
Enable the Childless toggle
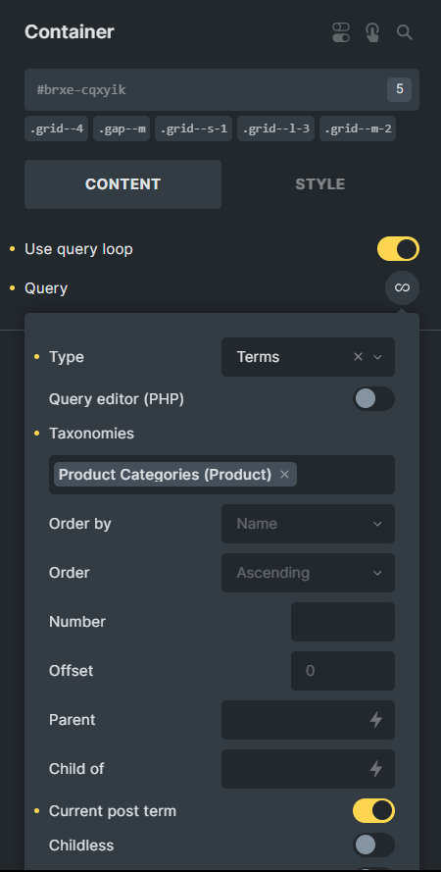click(373, 846)
